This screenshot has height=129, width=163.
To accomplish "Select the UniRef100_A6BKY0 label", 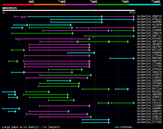I will click(149, 111).
